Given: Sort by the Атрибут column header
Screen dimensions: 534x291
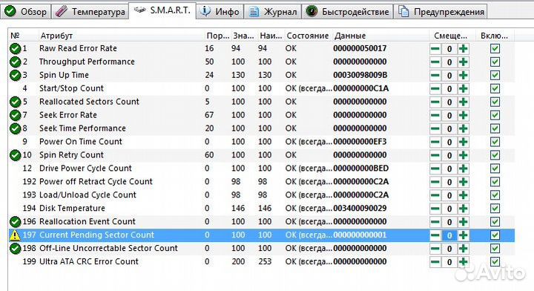Looking at the screenshot, I should (121, 36).
